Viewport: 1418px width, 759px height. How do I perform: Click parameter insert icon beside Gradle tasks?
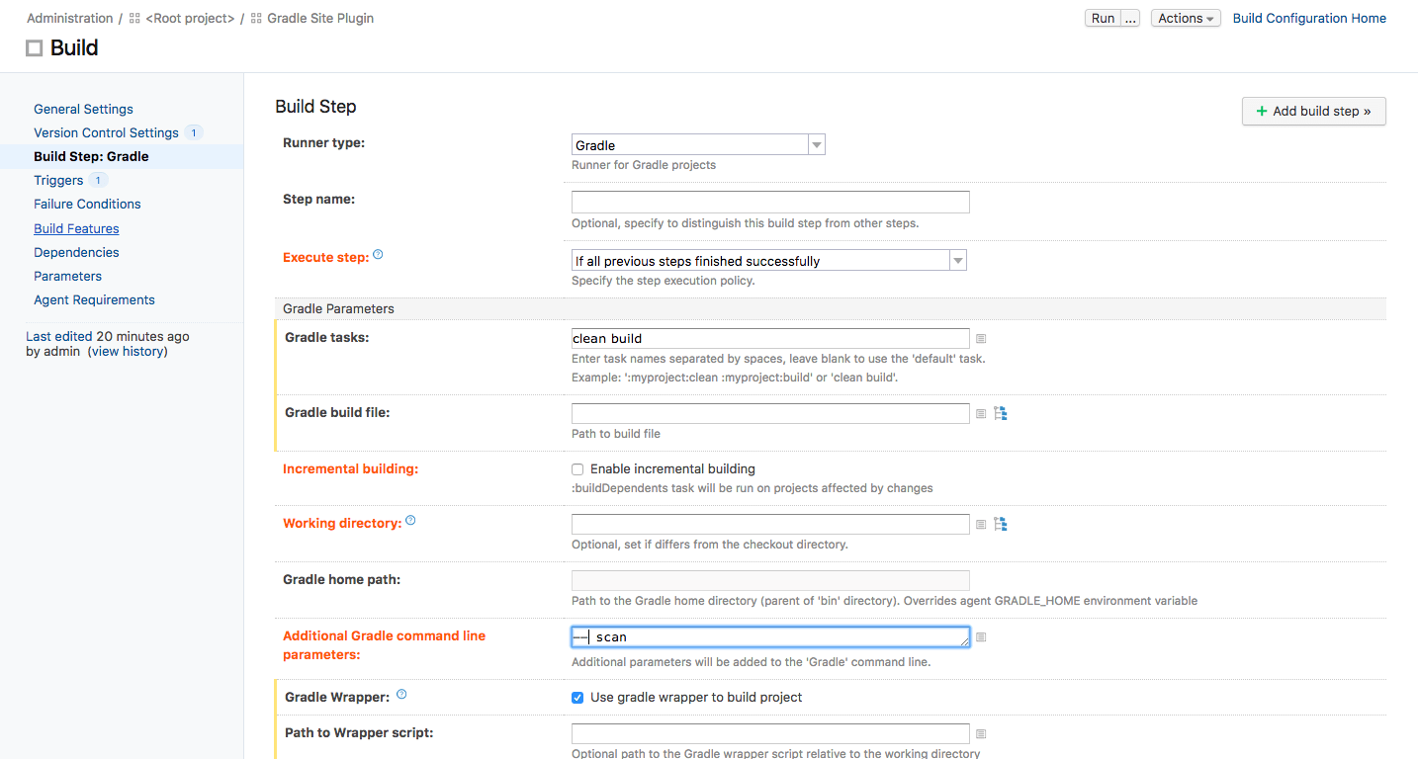tap(981, 339)
